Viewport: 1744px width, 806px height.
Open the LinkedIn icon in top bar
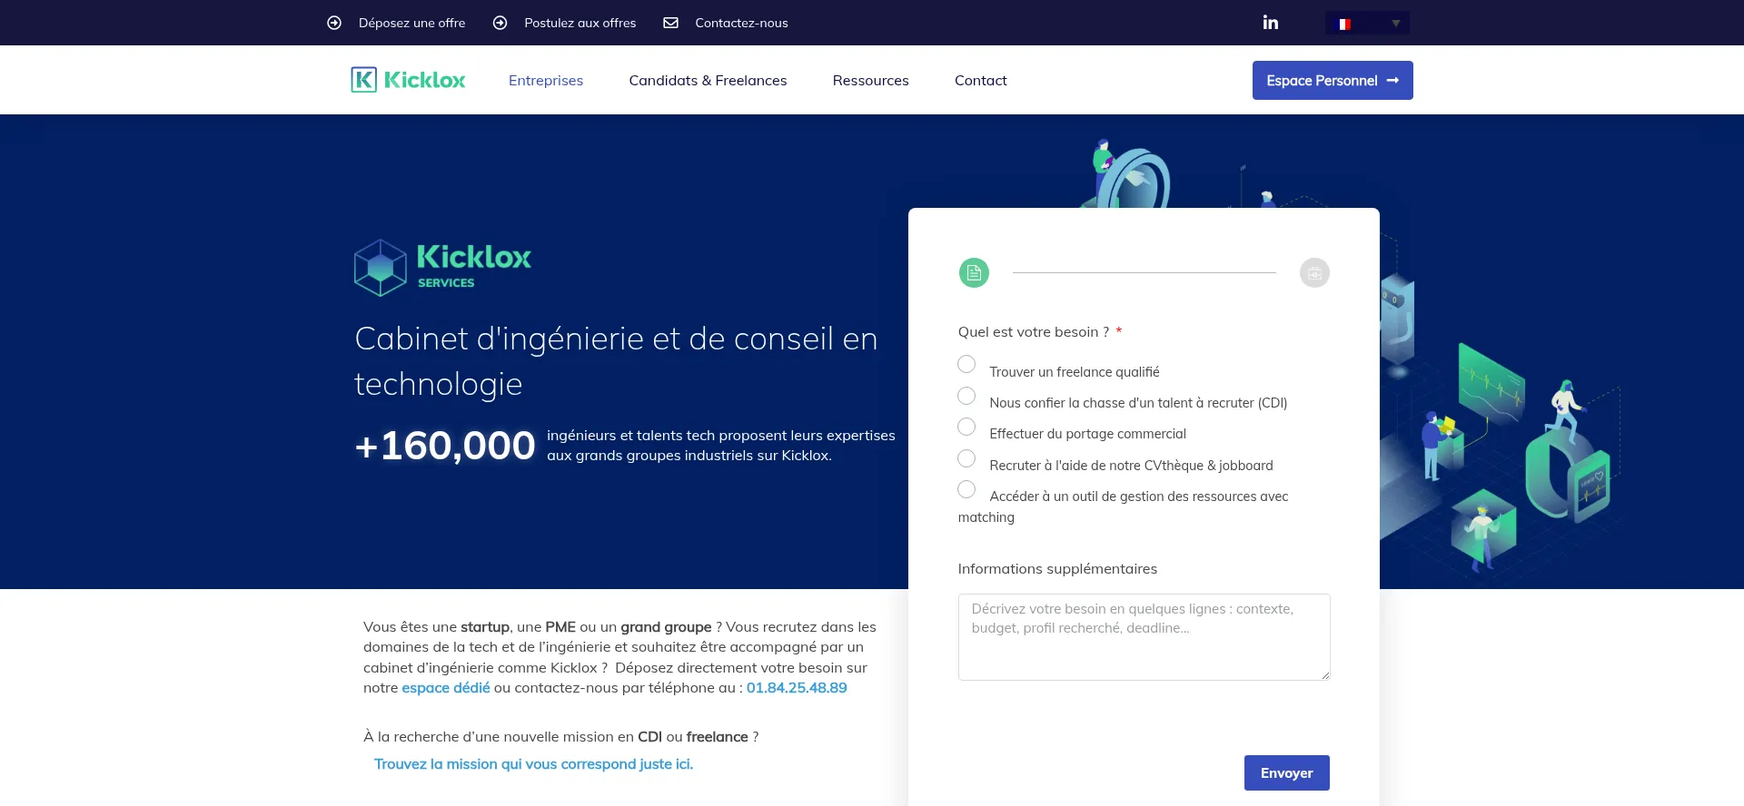tap(1270, 23)
